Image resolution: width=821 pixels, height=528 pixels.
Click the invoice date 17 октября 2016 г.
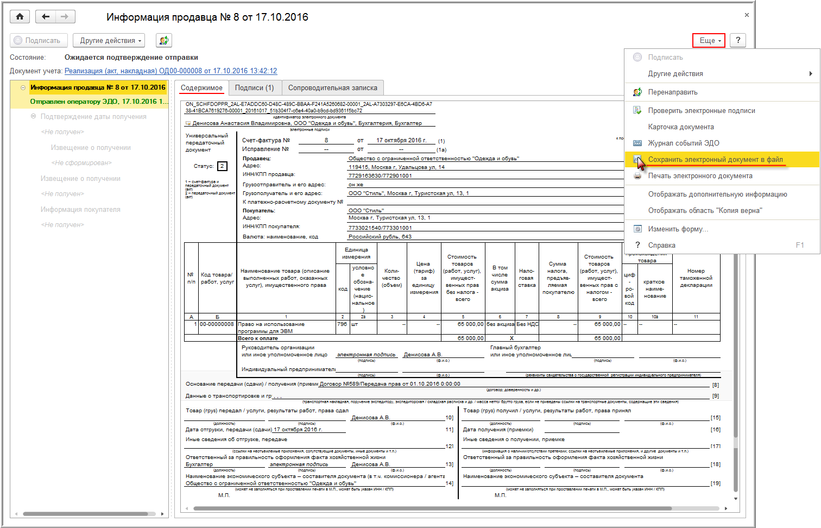click(401, 140)
